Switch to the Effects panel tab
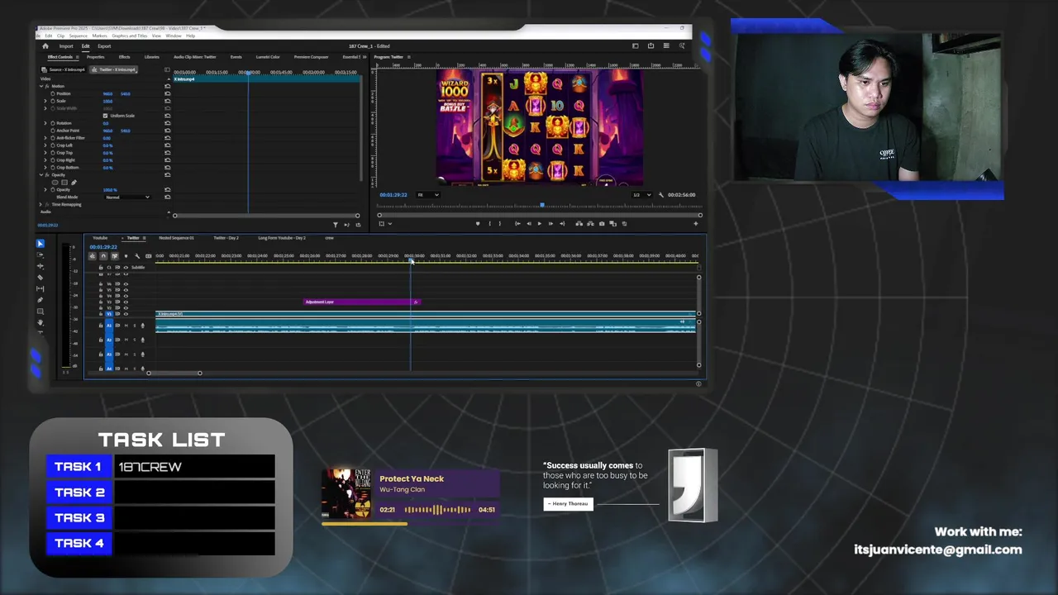 (x=124, y=57)
